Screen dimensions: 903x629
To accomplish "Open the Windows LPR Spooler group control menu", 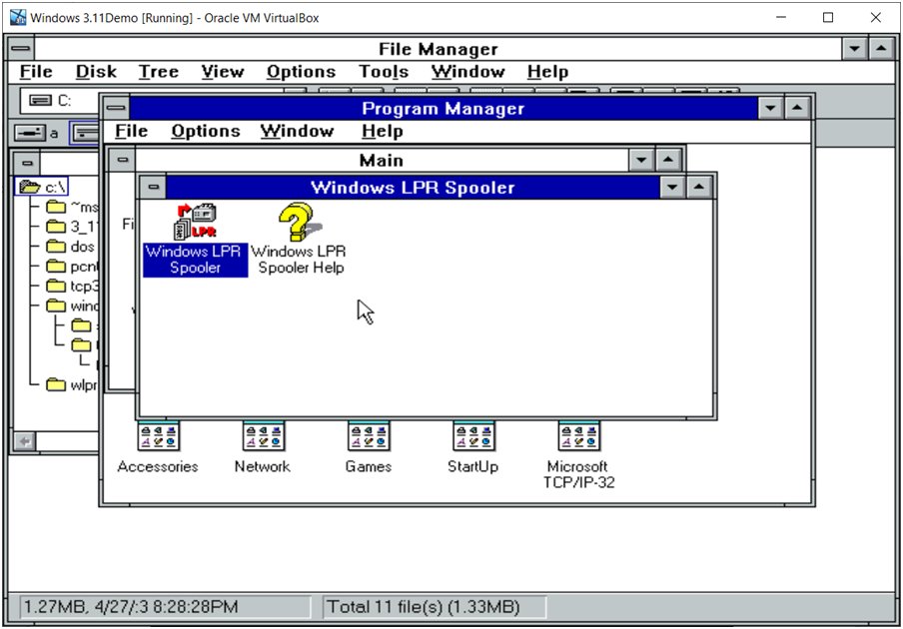I will [153, 187].
